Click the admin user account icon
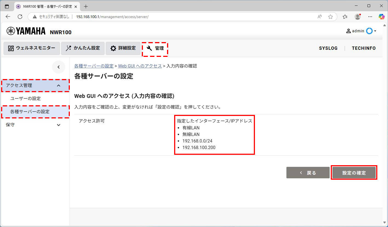The width and height of the screenshot is (388, 227). point(348,31)
